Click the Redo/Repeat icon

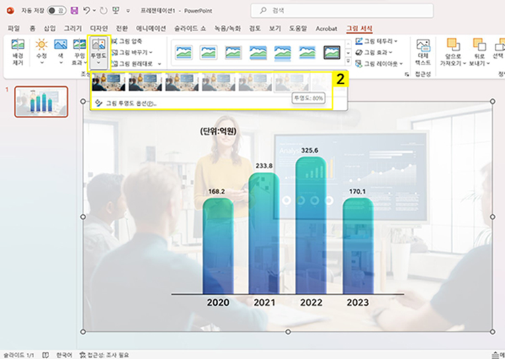click(x=104, y=11)
